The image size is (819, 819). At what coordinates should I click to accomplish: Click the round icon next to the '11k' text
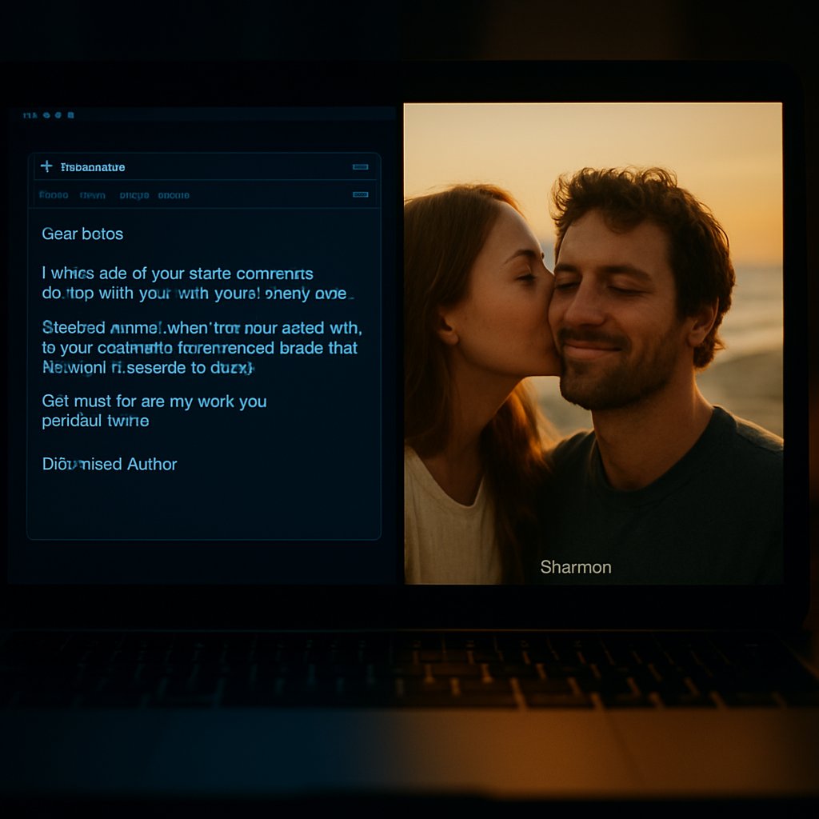pos(46,115)
